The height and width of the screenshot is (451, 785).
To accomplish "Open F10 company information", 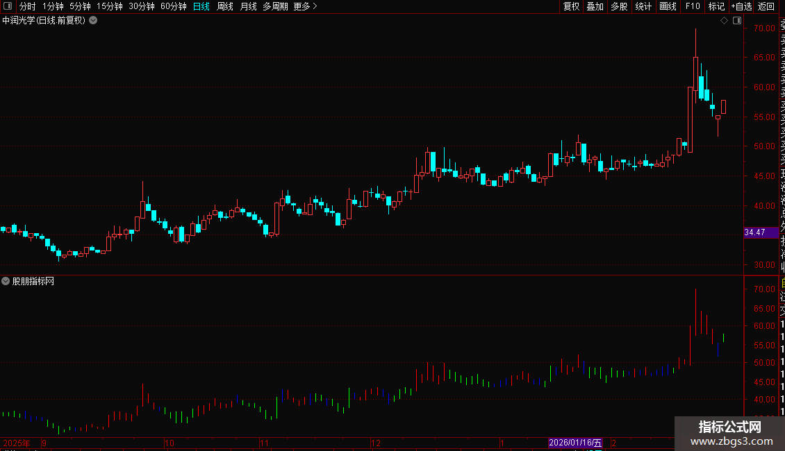I will click(693, 6).
